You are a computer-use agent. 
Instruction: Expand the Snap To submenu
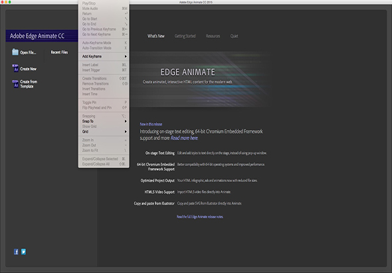104,122
